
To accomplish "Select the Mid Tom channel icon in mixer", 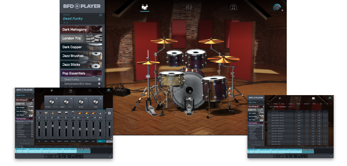I will click(x=66, y=113).
